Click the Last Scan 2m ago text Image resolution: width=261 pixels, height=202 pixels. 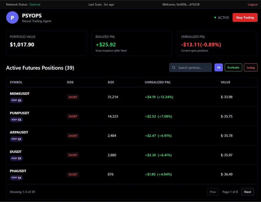tap(101, 5)
